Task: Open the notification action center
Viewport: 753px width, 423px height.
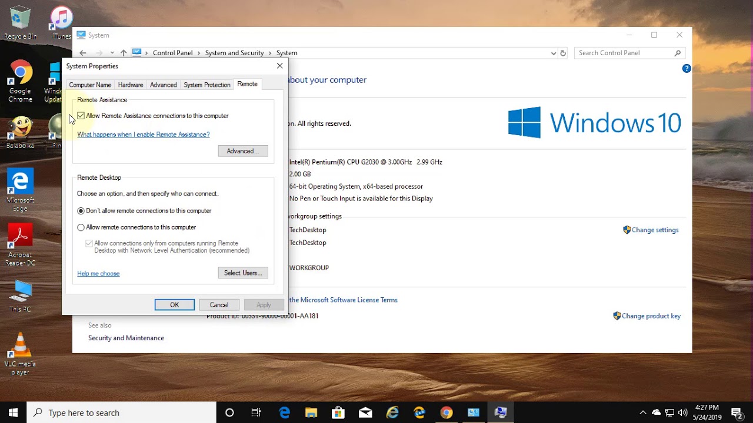Action: click(737, 412)
